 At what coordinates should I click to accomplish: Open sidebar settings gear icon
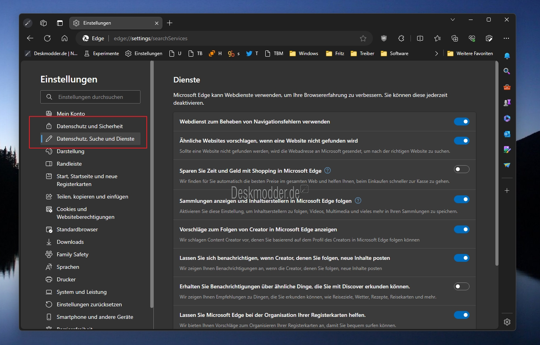point(507,322)
